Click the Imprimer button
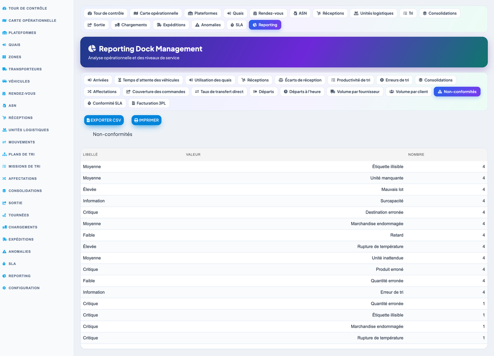 click(147, 120)
